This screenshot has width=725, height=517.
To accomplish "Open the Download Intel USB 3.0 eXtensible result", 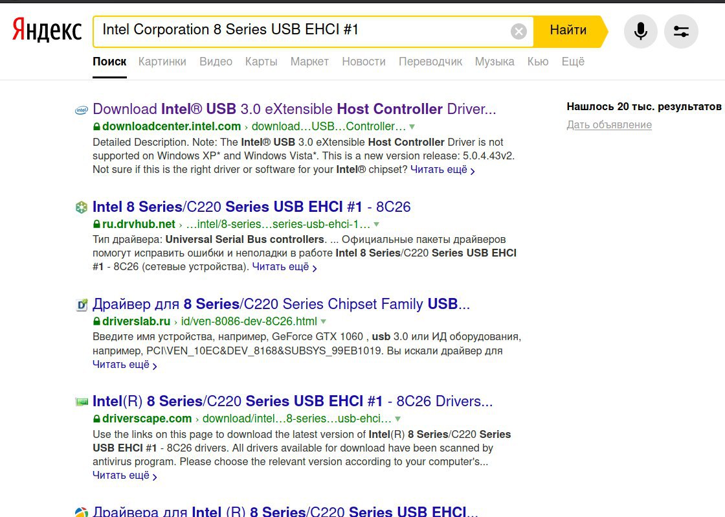I will 294,109.
